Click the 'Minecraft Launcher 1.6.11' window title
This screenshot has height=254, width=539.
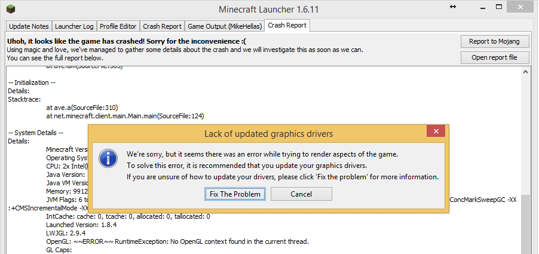(x=269, y=10)
